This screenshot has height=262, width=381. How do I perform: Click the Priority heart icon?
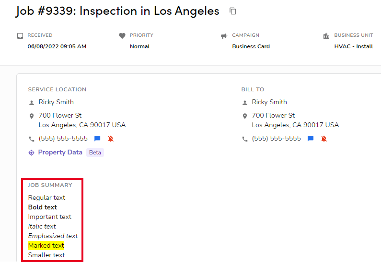[122, 36]
